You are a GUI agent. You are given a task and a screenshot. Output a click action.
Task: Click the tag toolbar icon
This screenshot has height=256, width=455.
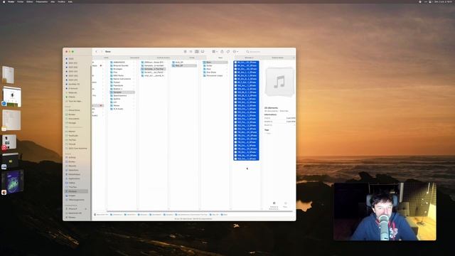228,52
